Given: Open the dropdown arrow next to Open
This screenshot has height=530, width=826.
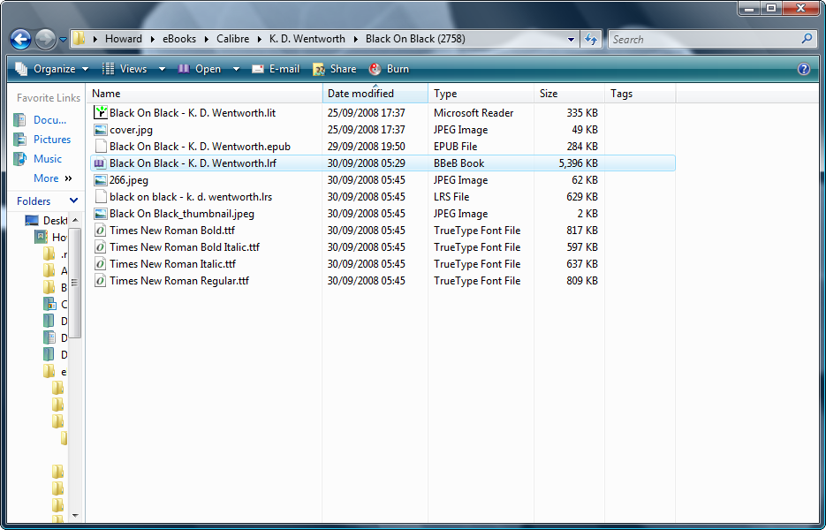Looking at the screenshot, I should 236,69.
